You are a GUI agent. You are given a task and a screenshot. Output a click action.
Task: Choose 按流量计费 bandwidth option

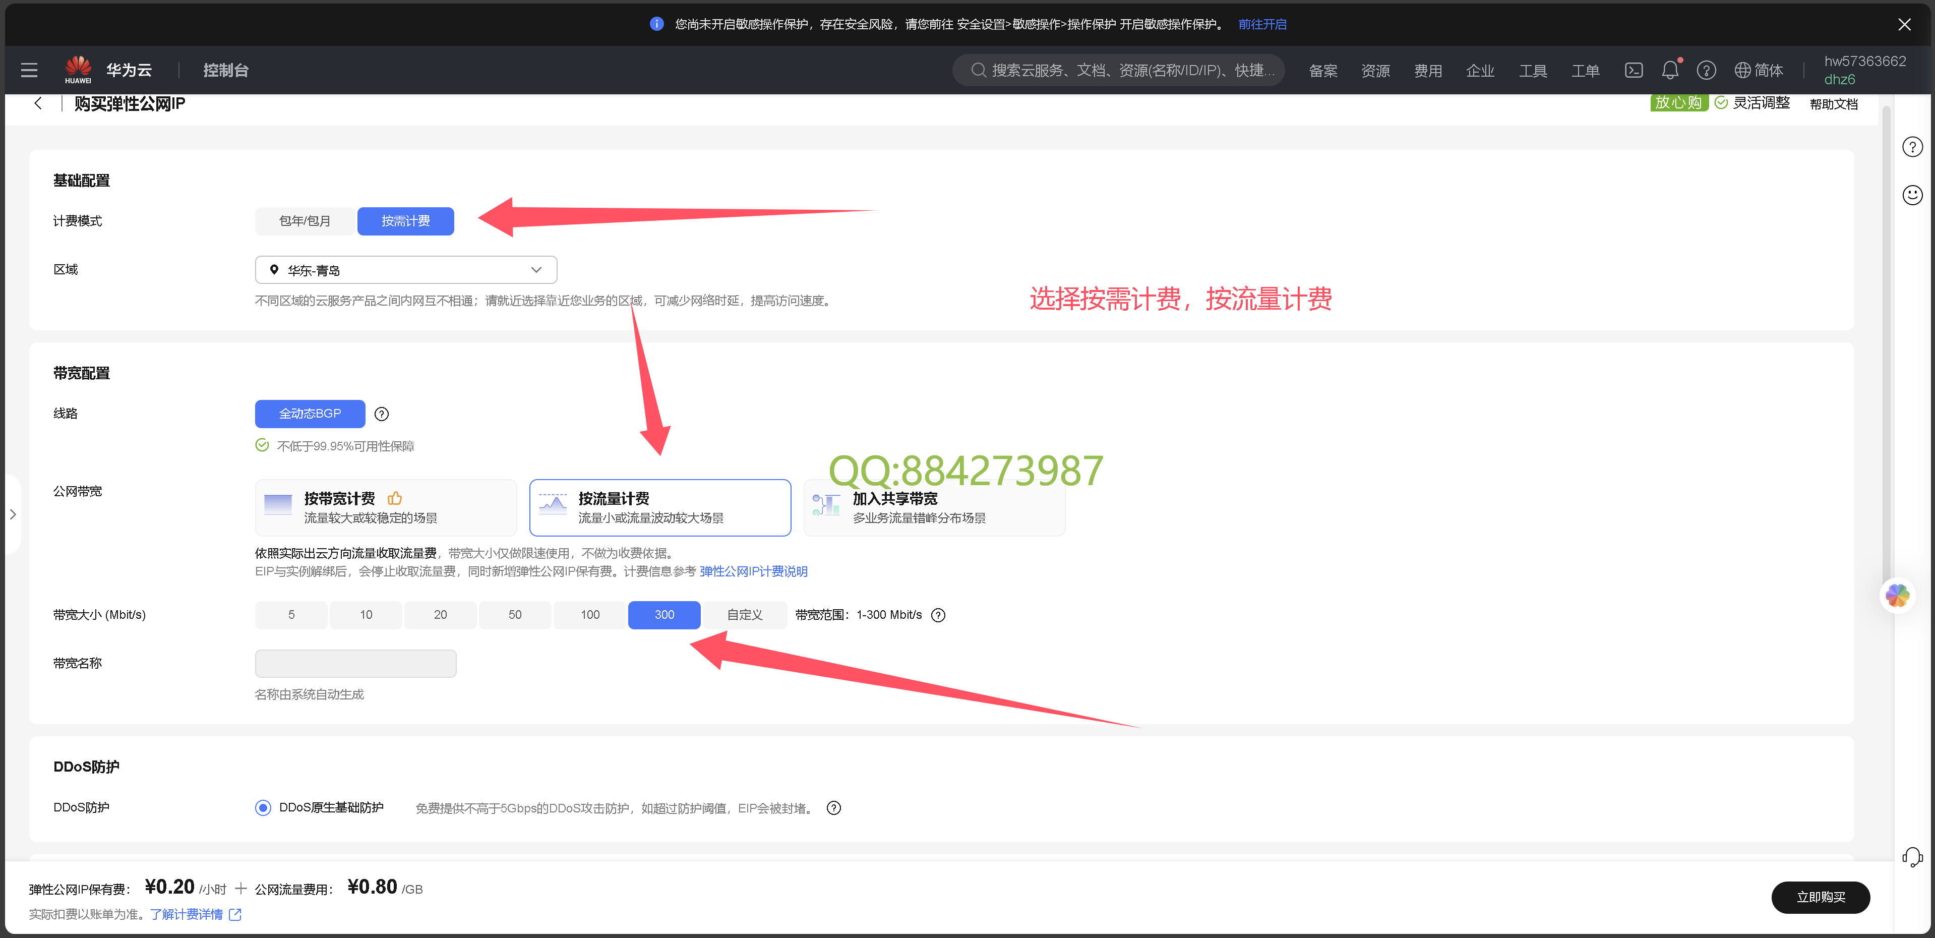660,508
